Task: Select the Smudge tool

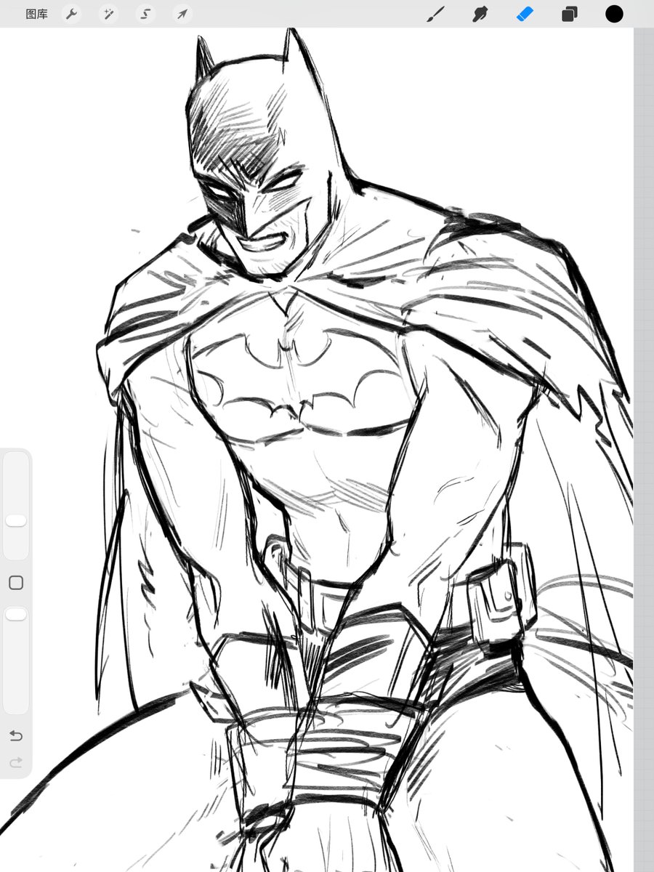Action: (480, 14)
